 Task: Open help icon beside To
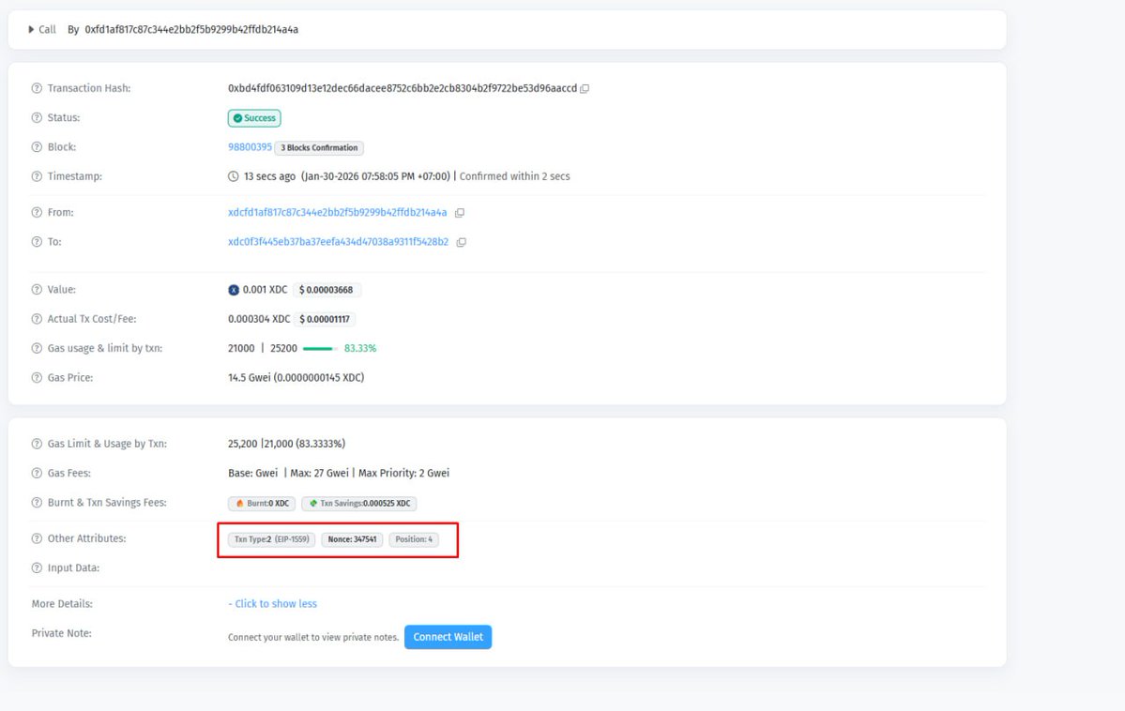click(37, 242)
